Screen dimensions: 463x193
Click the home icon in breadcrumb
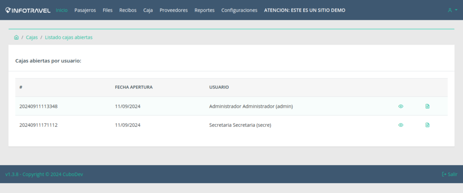tap(16, 37)
